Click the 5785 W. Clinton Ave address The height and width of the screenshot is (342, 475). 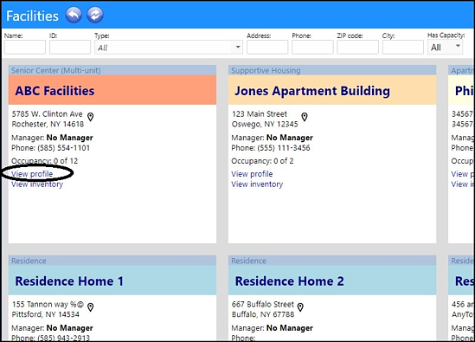[48, 114]
